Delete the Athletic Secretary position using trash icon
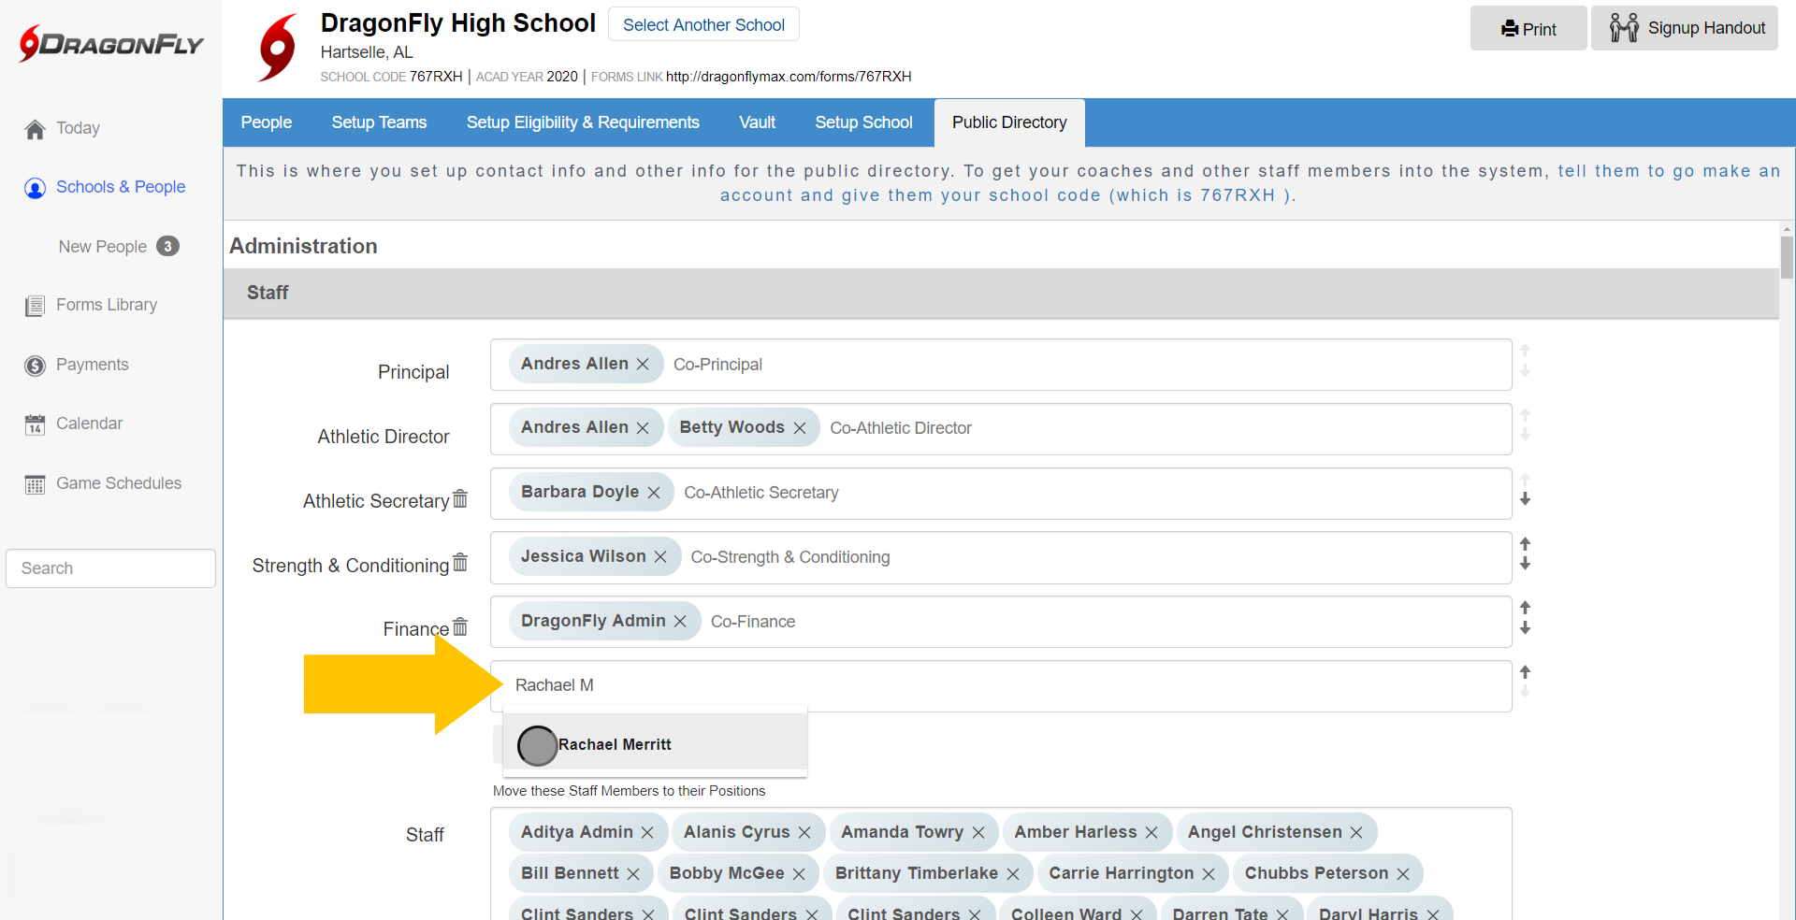The width and height of the screenshot is (1796, 920). point(460,499)
